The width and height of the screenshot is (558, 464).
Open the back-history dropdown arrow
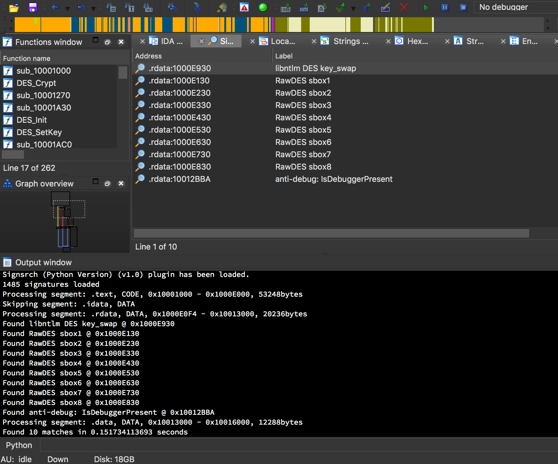pos(67,9)
